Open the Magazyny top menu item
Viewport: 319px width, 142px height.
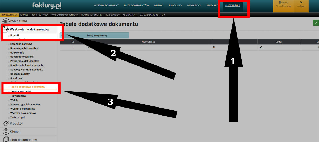coord(194,5)
